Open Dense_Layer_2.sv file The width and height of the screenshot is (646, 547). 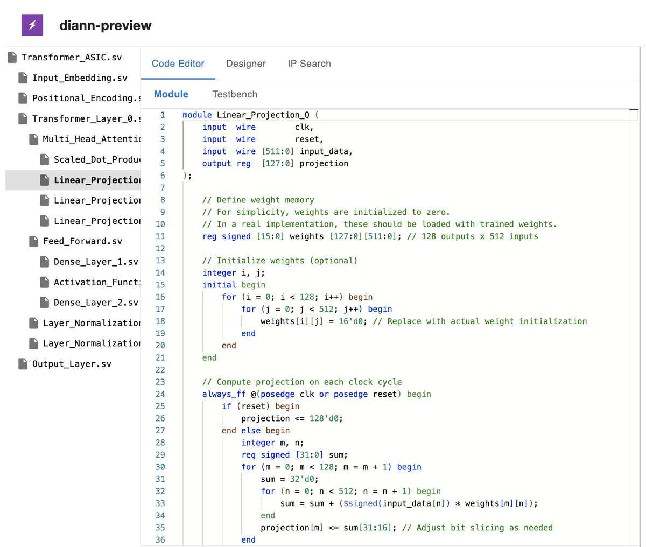(96, 303)
